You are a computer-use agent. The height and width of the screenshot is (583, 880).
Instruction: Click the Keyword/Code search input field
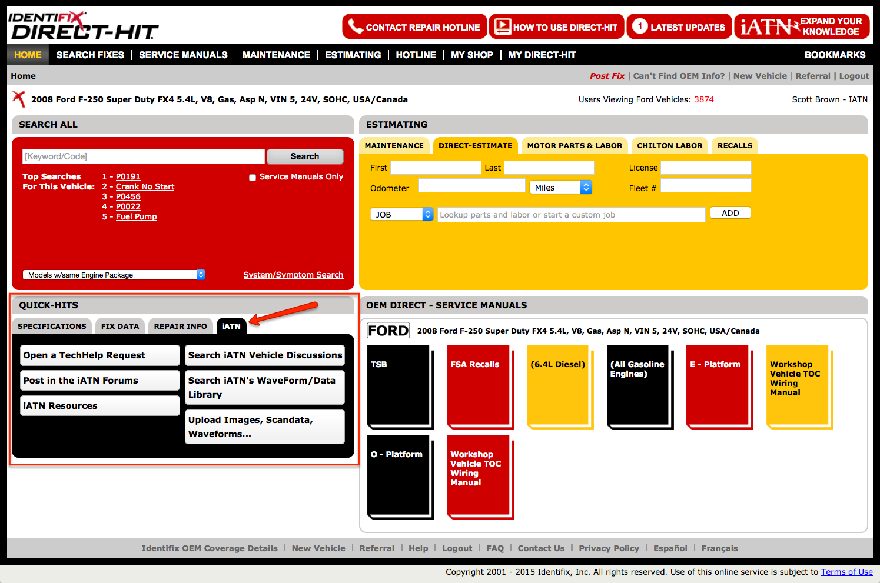pos(143,156)
